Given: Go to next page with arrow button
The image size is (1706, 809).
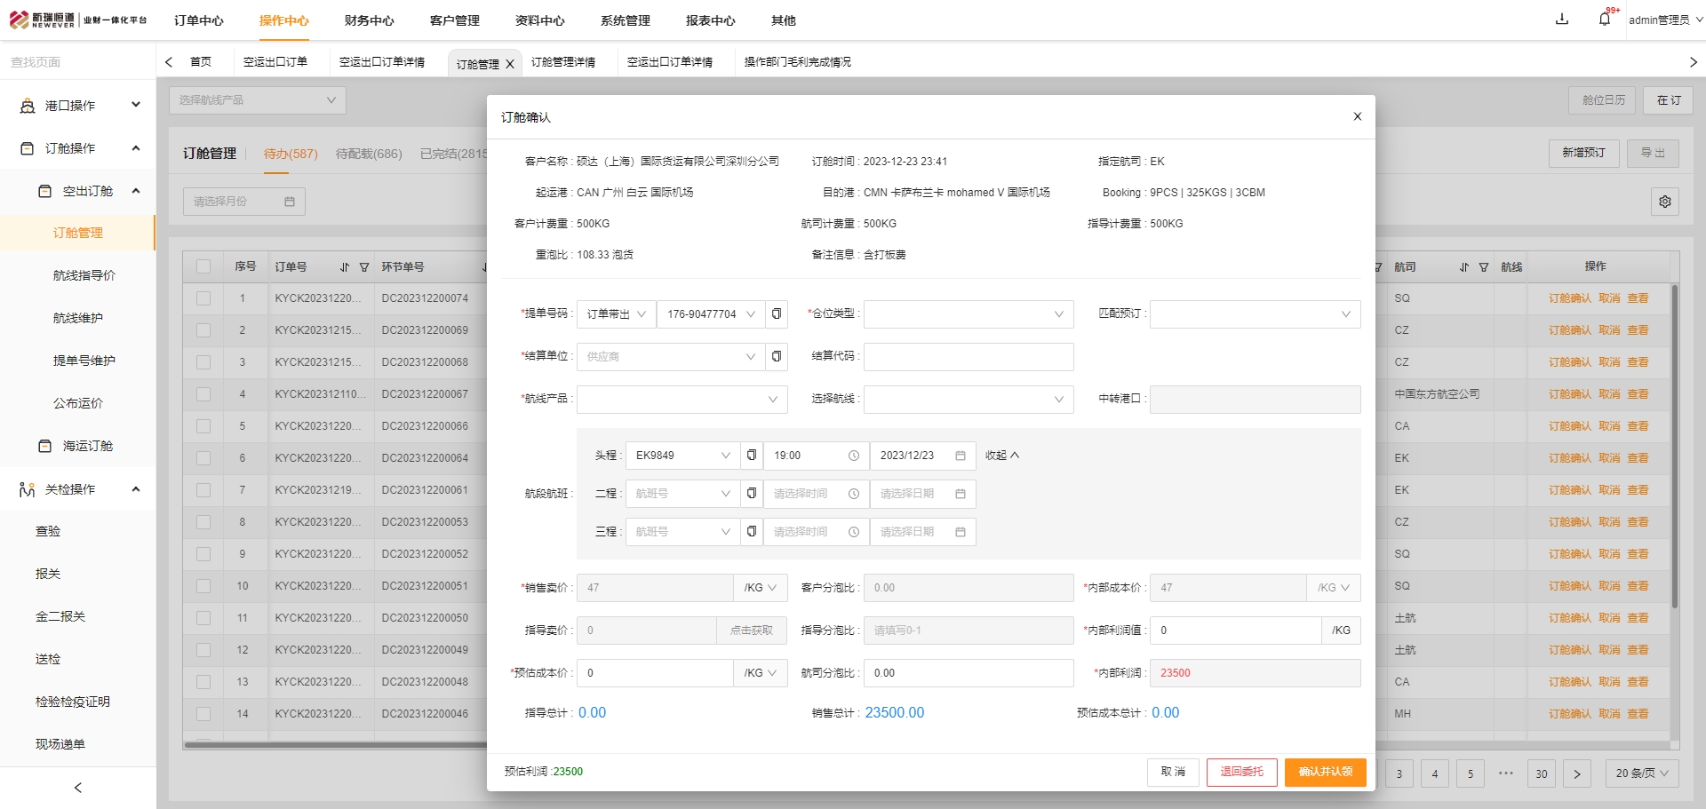Looking at the screenshot, I should (x=1577, y=773).
